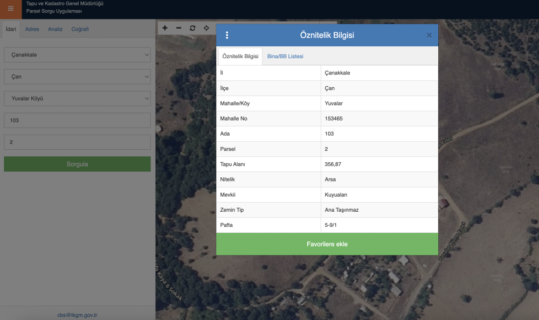Click the Favorilere ekle button
The height and width of the screenshot is (320, 539).
pos(327,244)
